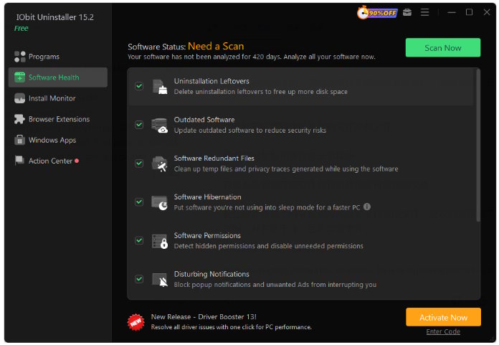Screen dimensions: 499x345
Task: Toggle Software Hibernation checkbox
Action: coord(139,202)
